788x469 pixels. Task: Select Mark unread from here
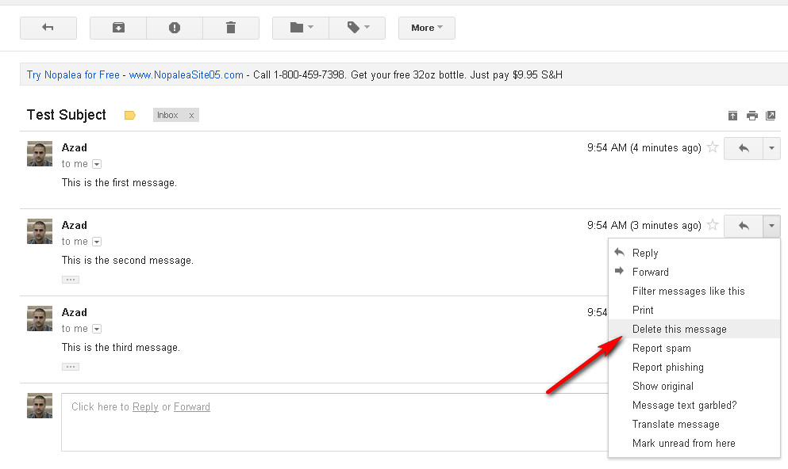point(683,443)
